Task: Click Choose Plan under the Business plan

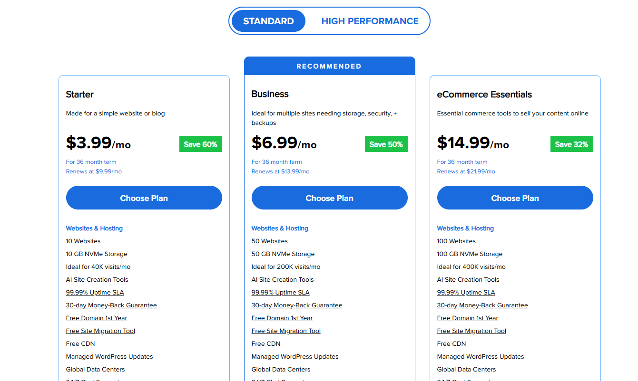Action: (x=329, y=198)
